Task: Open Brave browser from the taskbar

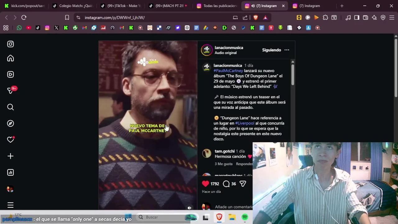Action: click(219, 217)
